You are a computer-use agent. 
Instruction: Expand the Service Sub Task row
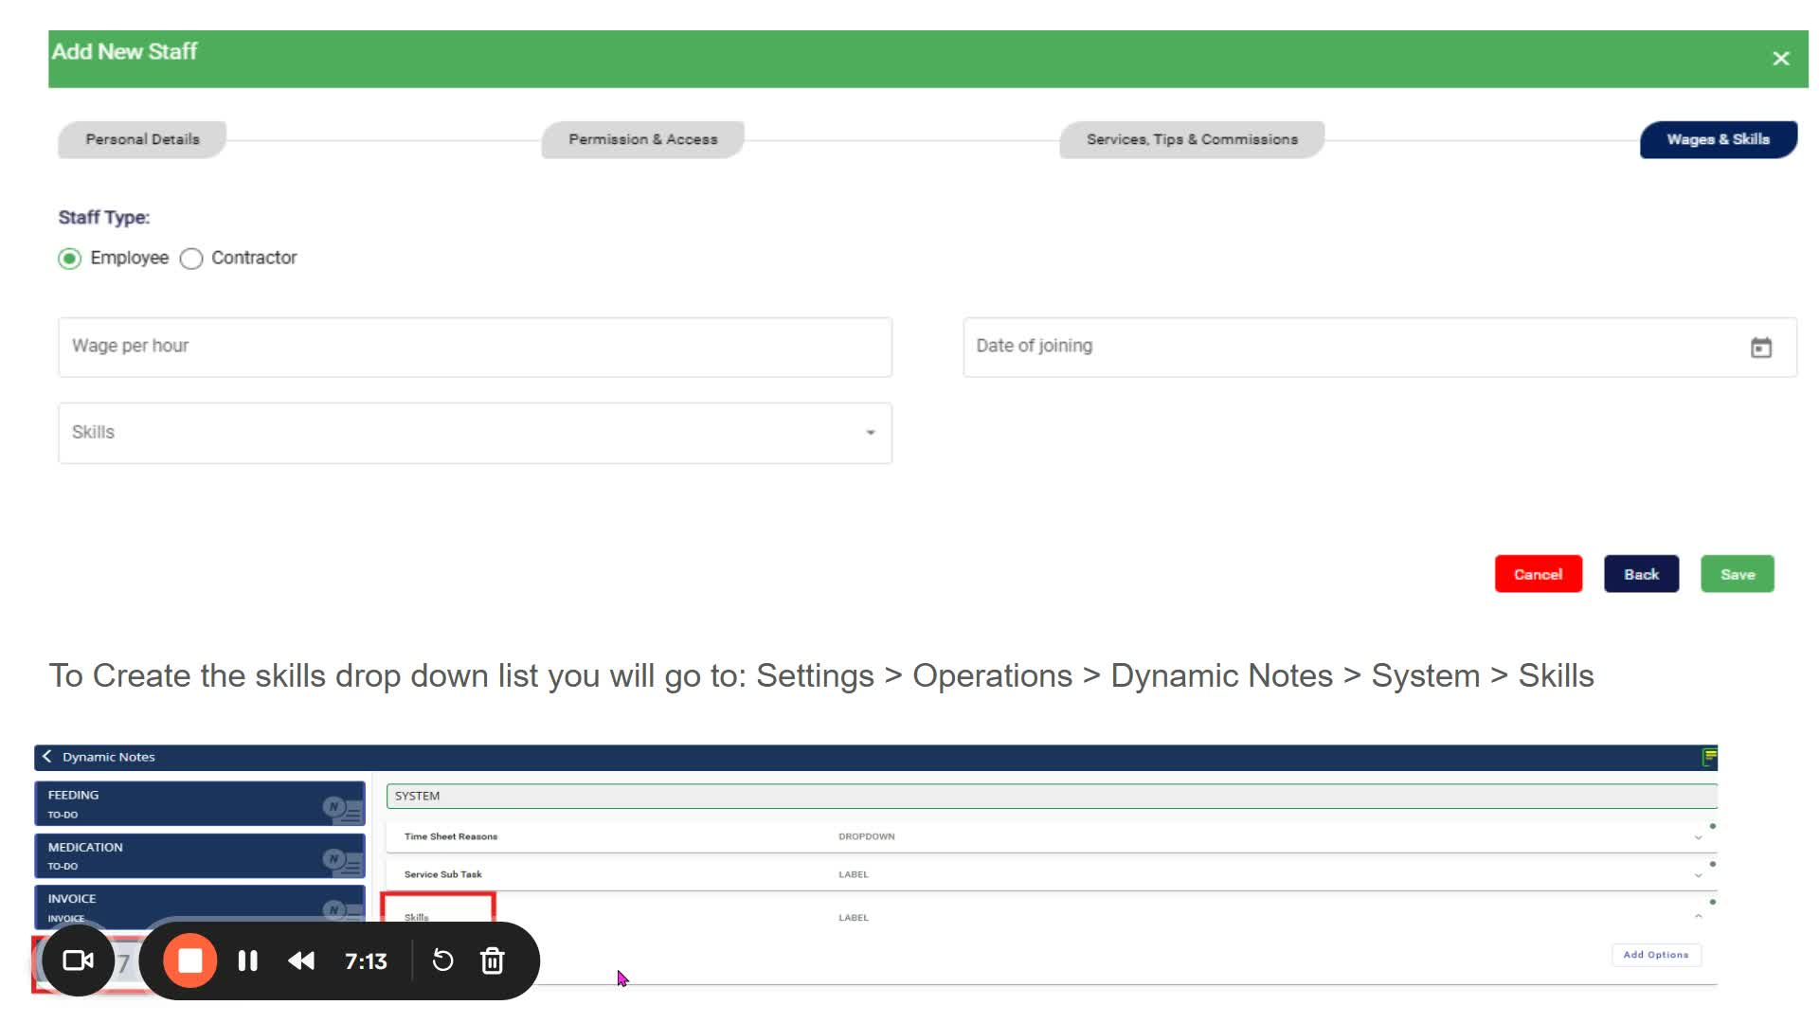[x=1698, y=875]
